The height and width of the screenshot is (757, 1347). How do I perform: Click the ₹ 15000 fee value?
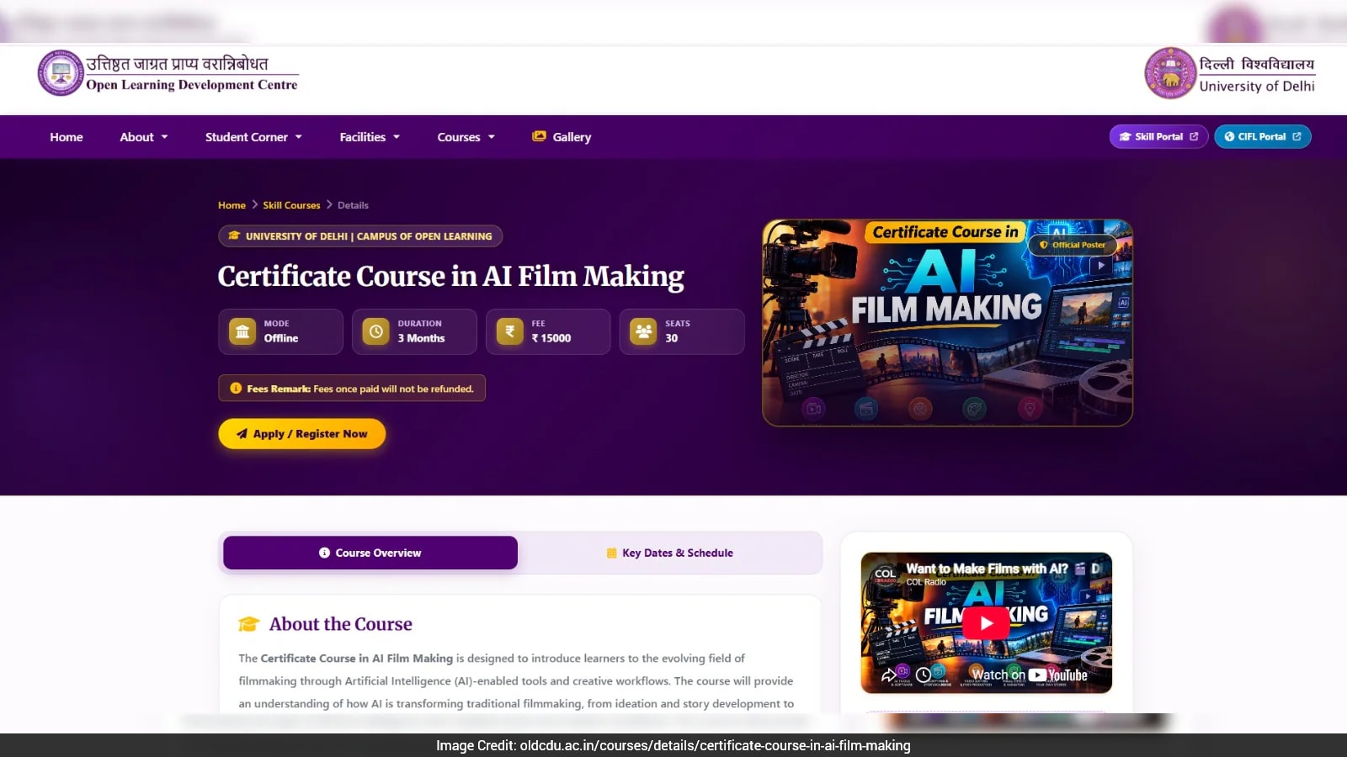point(551,338)
